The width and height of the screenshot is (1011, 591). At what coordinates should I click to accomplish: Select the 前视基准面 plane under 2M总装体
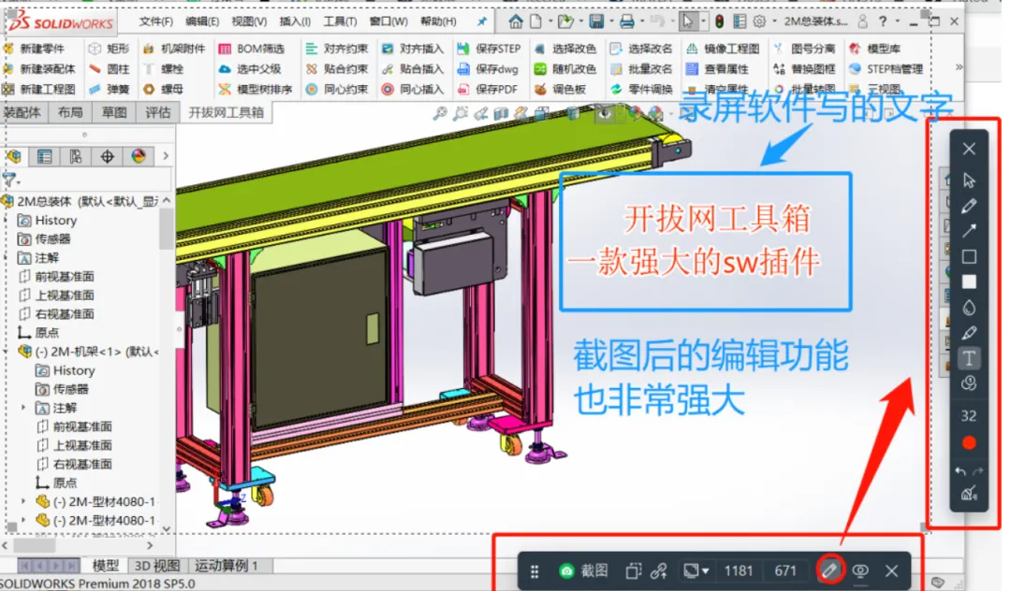[x=56, y=276]
